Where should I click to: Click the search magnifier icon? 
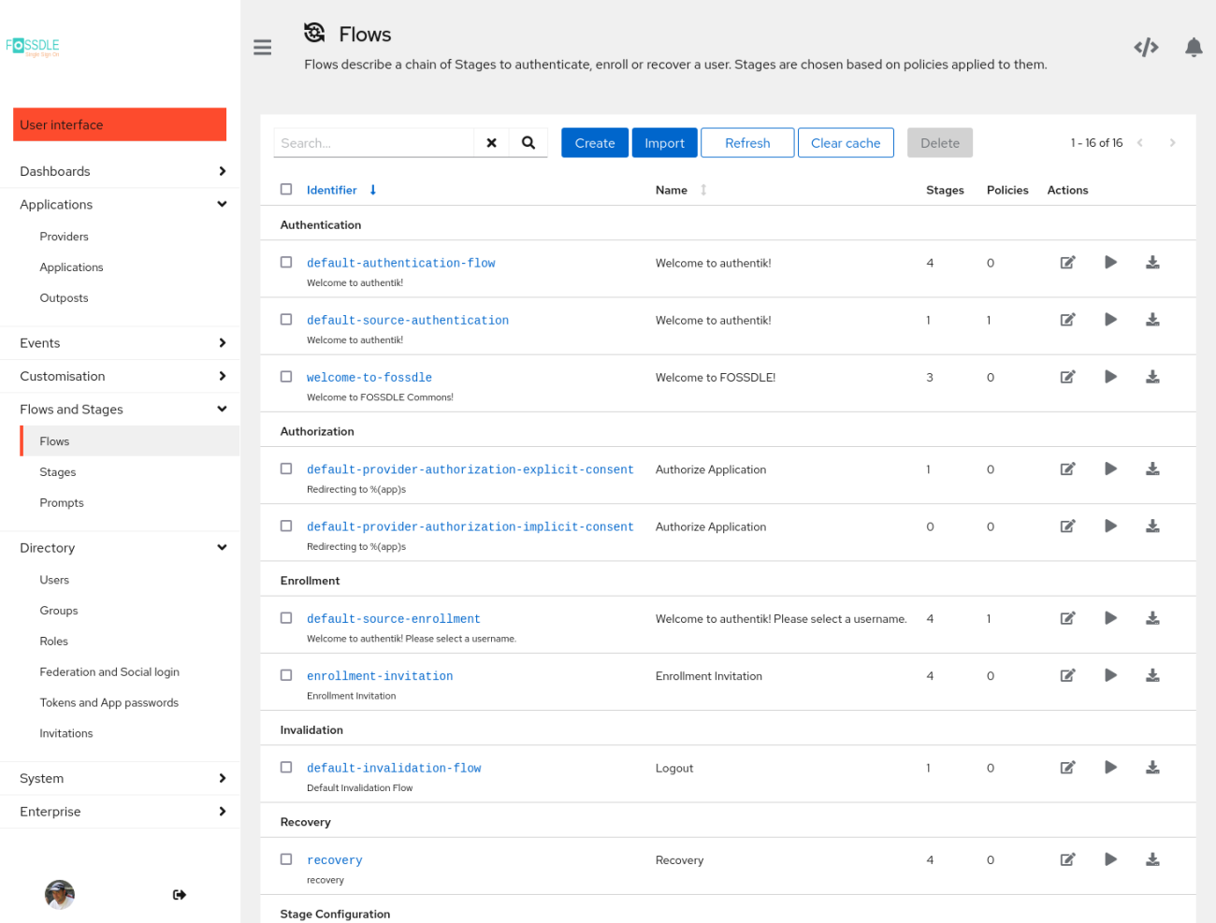[x=528, y=143]
